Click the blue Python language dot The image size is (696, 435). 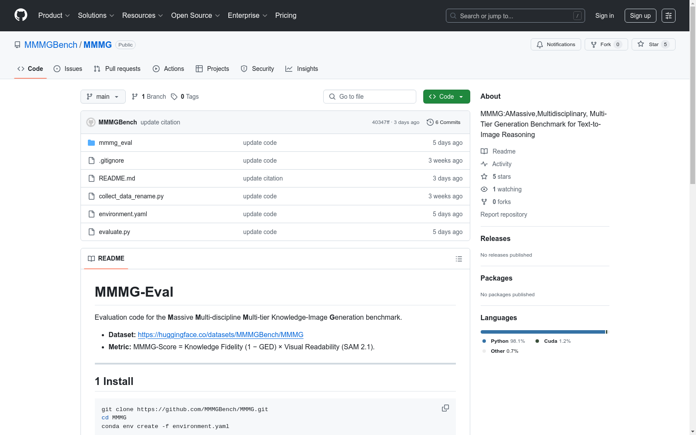[x=484, y=341]
